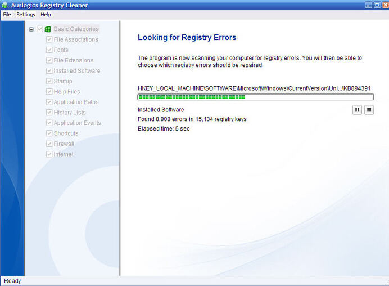The height and width of the screenshot is (286, 389).
Task: Uncheck the Startup checkbox
Action: point(49,81)
